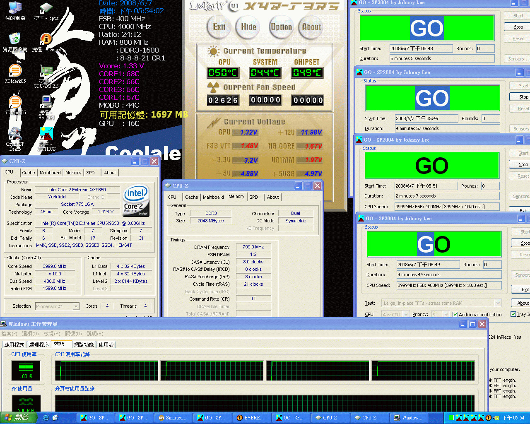Viewport: 530px width, 424px height.
Task: Switch to 應用程式 tab in Task Manager
Action: 14,344
